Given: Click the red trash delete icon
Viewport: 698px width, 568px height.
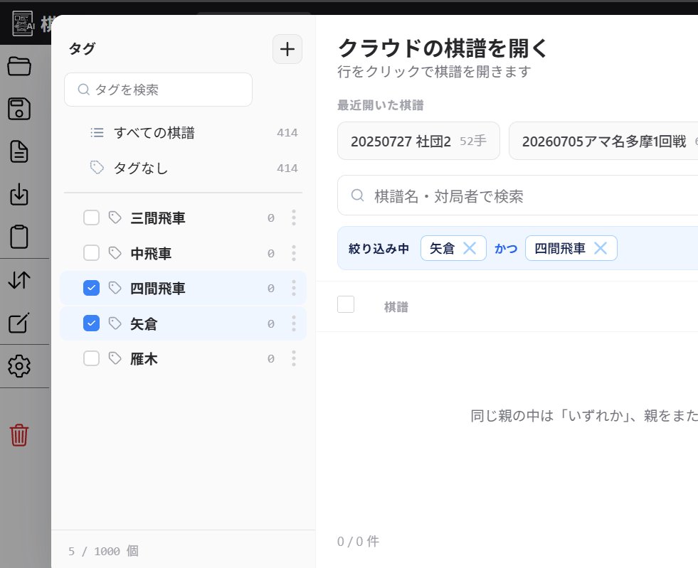Looking at the screenshot, I should pos(19,435).
